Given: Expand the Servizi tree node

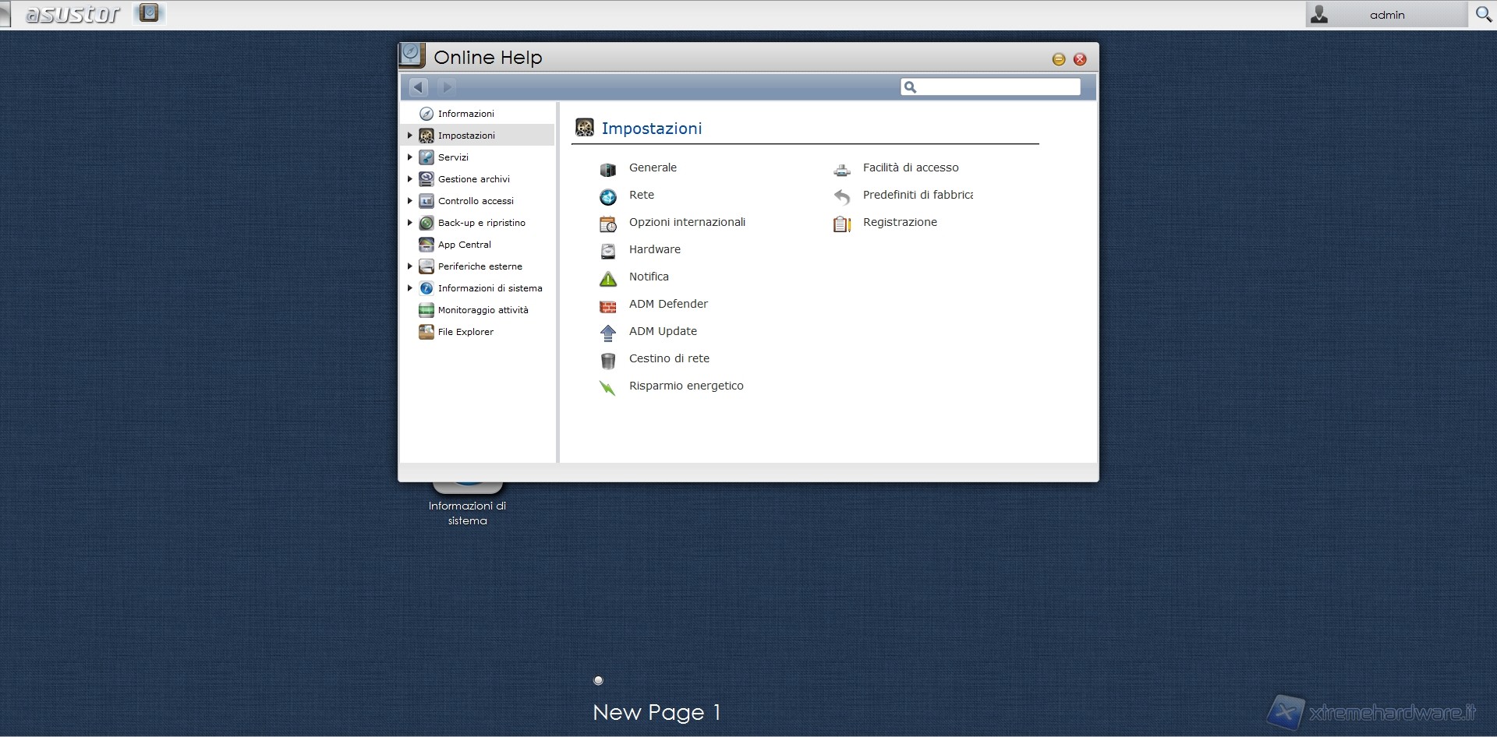Looking at the screenshot, I should [409, 157].
